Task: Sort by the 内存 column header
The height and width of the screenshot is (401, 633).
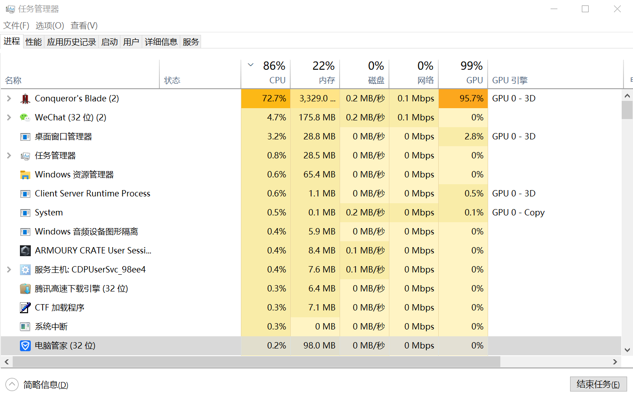Action: [315, 74]
